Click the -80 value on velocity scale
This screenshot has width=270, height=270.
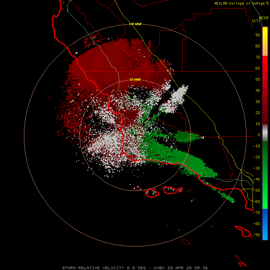click(x=256, y=224)
